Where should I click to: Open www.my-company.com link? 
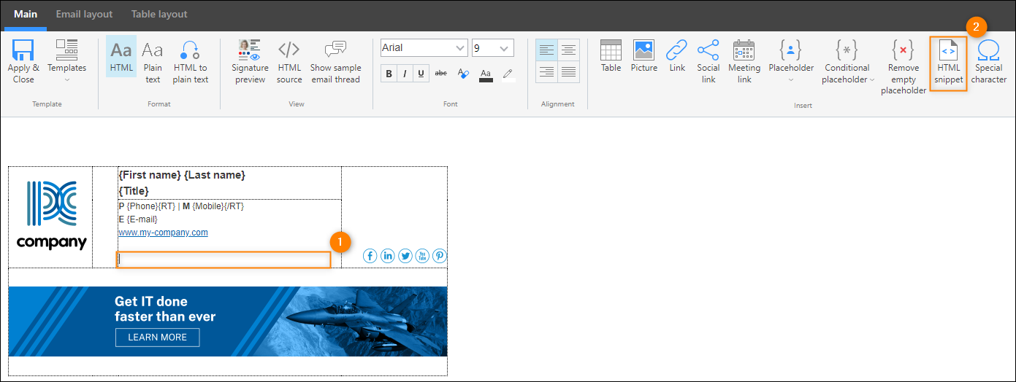click(163, 233)
